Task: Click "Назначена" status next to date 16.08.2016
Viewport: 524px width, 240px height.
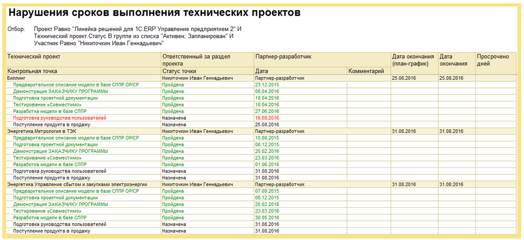Action: pyautogui.click(x=174, y=118)
